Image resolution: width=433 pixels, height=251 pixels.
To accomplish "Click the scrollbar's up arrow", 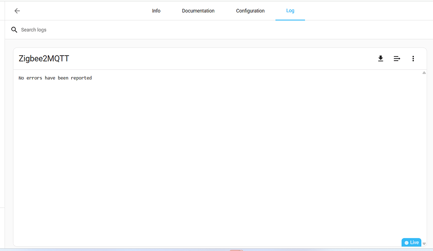I will [424, 72].
